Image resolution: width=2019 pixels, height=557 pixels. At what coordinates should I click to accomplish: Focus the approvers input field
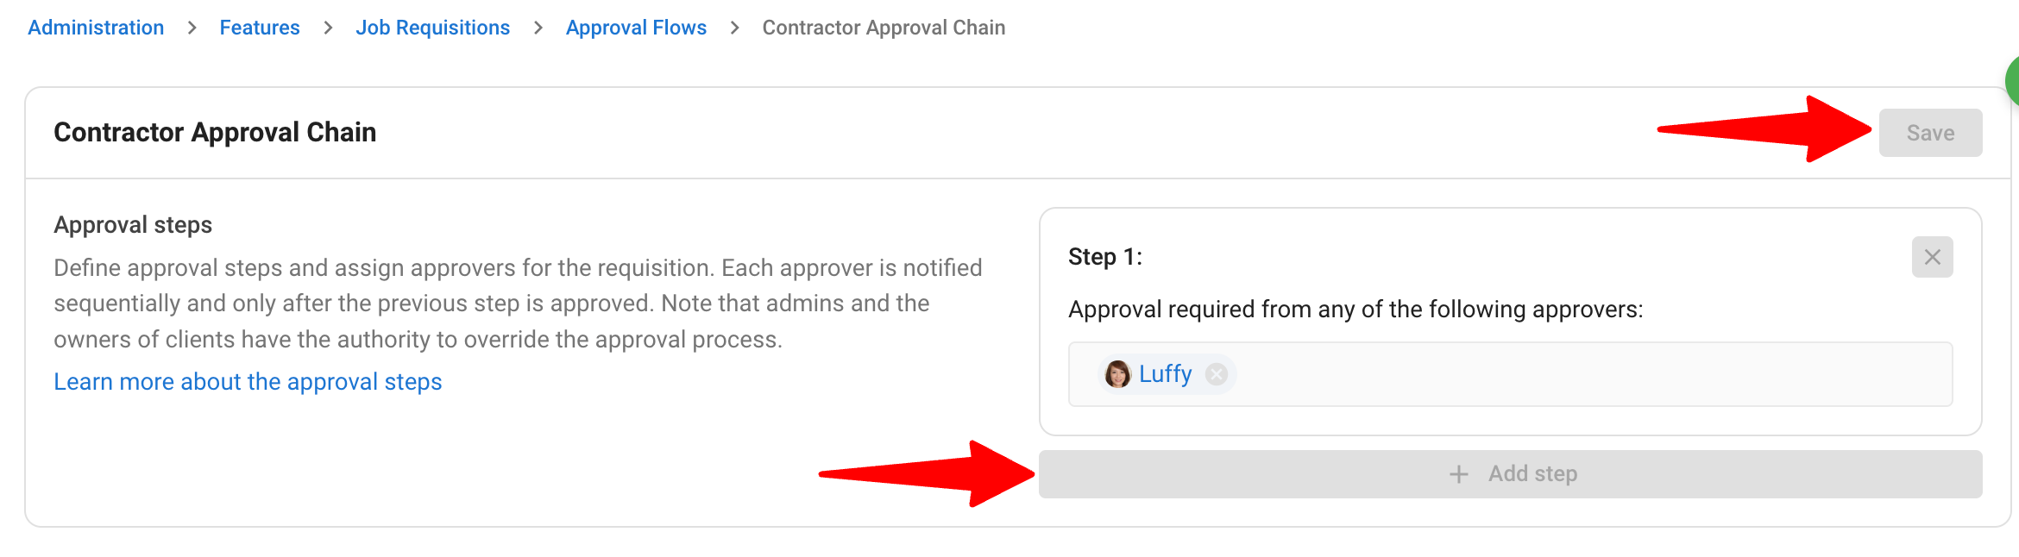point(1510,374)
